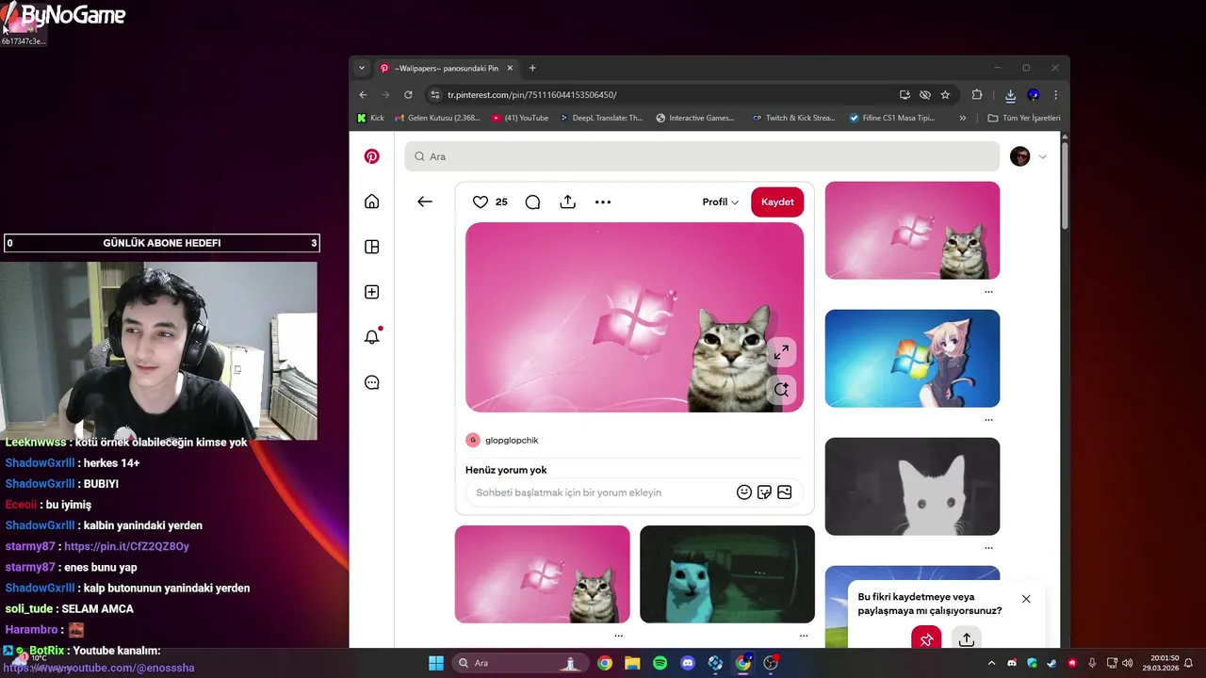Click the site information icon in the address bar

point(434,95)
